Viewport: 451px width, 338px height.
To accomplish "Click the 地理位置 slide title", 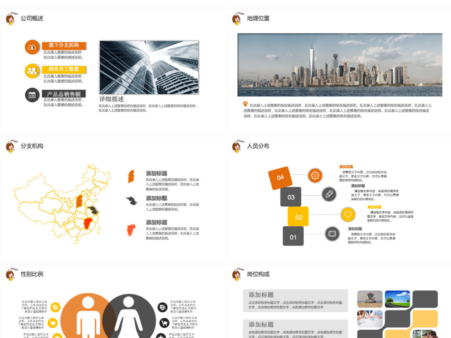I will coord(258,18).
